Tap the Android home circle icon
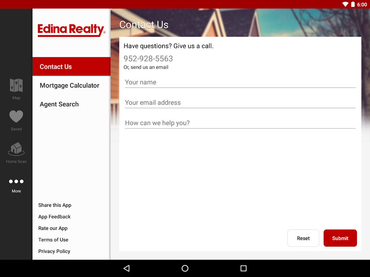 pos(185,268)
